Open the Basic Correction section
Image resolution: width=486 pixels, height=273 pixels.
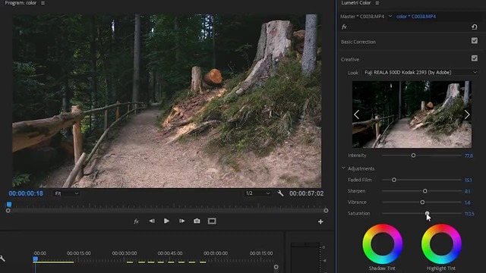pos(358,42)
